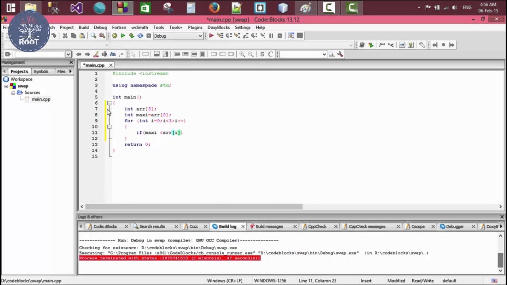Click the S source toolbar icon
Image resolution: width=507 pixels, height=285 pixels.
coord(262,54)
